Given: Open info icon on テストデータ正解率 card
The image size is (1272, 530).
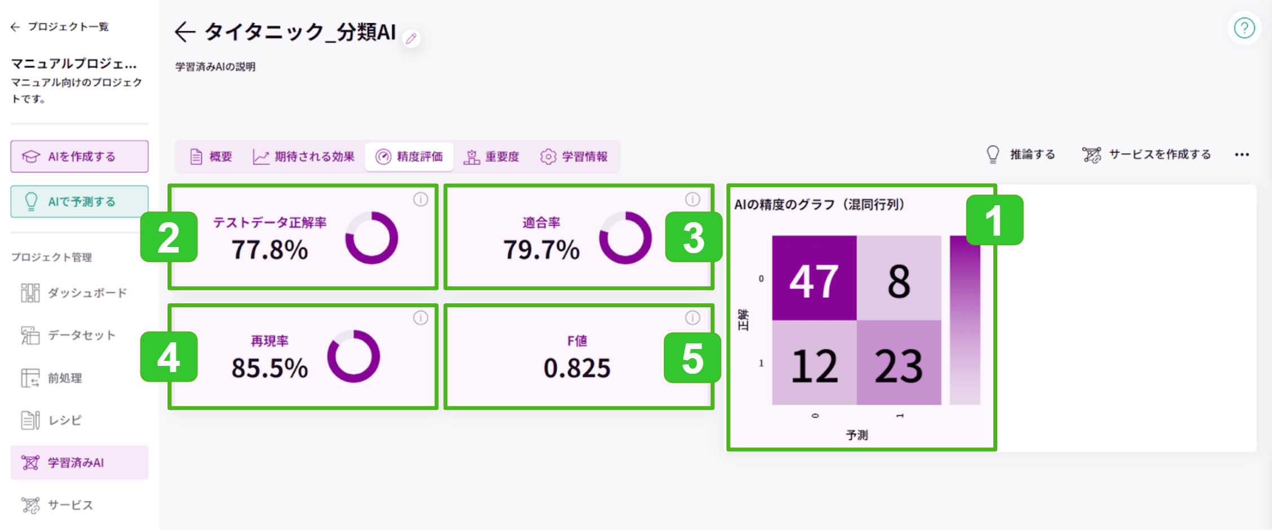Looking at the screenshot, I should coord(420,200).
